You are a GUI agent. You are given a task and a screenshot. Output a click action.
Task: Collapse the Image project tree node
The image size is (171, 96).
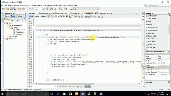tap(5, 23)
